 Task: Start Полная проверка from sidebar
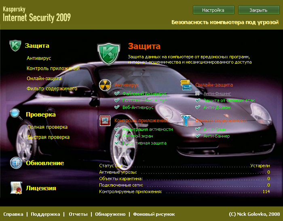pyautogui.click(x=47, y=127)
